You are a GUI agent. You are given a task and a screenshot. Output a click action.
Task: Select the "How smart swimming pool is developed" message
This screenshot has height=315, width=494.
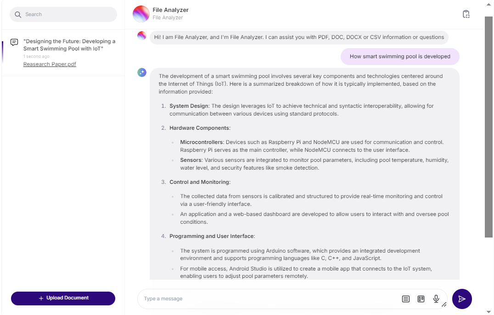click(399, 56)
